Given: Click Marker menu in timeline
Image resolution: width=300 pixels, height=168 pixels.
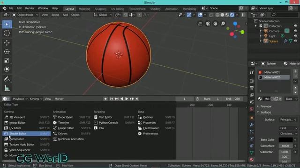Looking at the screenshot, I should [59, 99].
